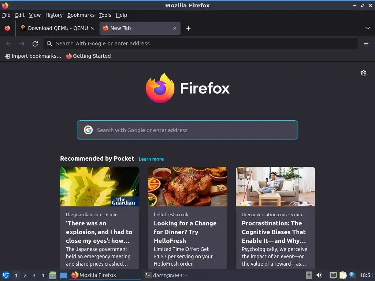The image size is (375, 281).
Task: Click Learn more beside Recommended by Pocket
Action: [151, 159]
